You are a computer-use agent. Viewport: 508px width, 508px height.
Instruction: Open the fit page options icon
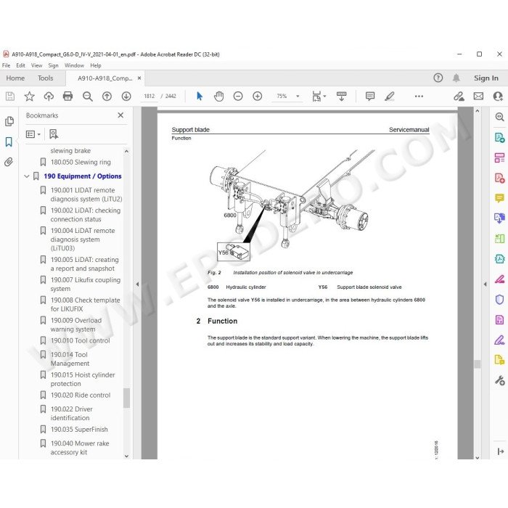319,97
